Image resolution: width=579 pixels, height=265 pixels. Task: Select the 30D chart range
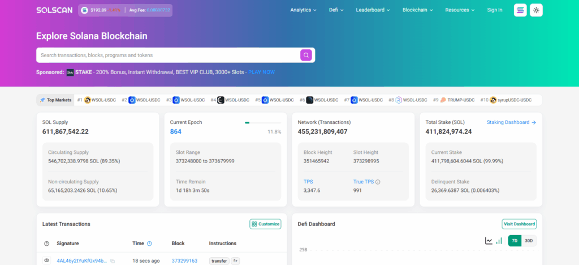coord(529,241)
